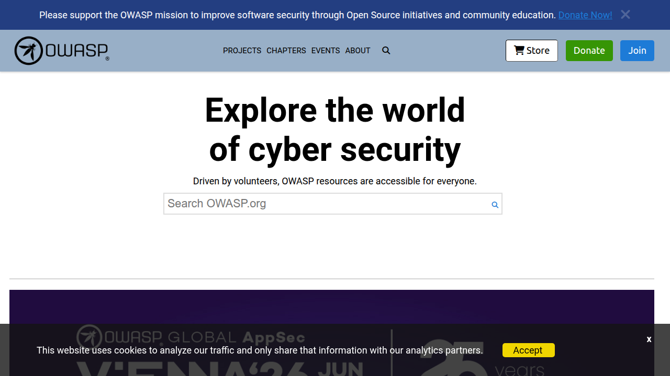This screenshot has height=376, width=670.
Task: Dismiss the donation banner with X
Action: pyautogui.click(x=626, y=15)
